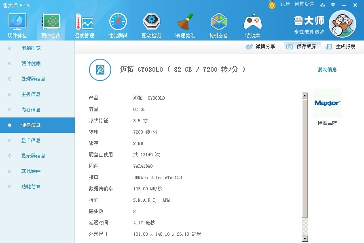Screen dimensions: 364x243
Task: Click the firmware value YAR41BW0
Action: 143,166
